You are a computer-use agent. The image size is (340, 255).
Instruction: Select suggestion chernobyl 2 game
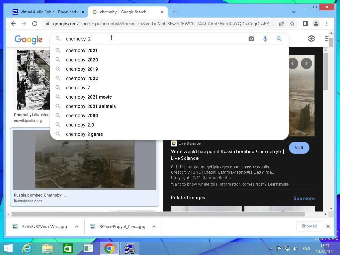169,134
